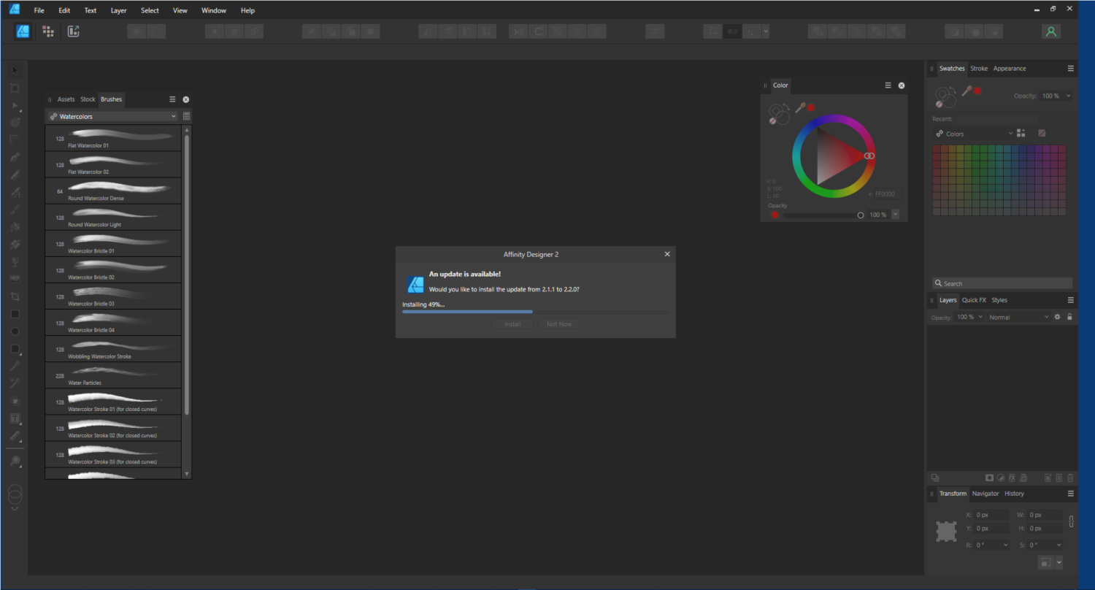This screenshot has width=1095, height=590.
Task: Click the Color panel opacity slider
Action: click(823, 215)
